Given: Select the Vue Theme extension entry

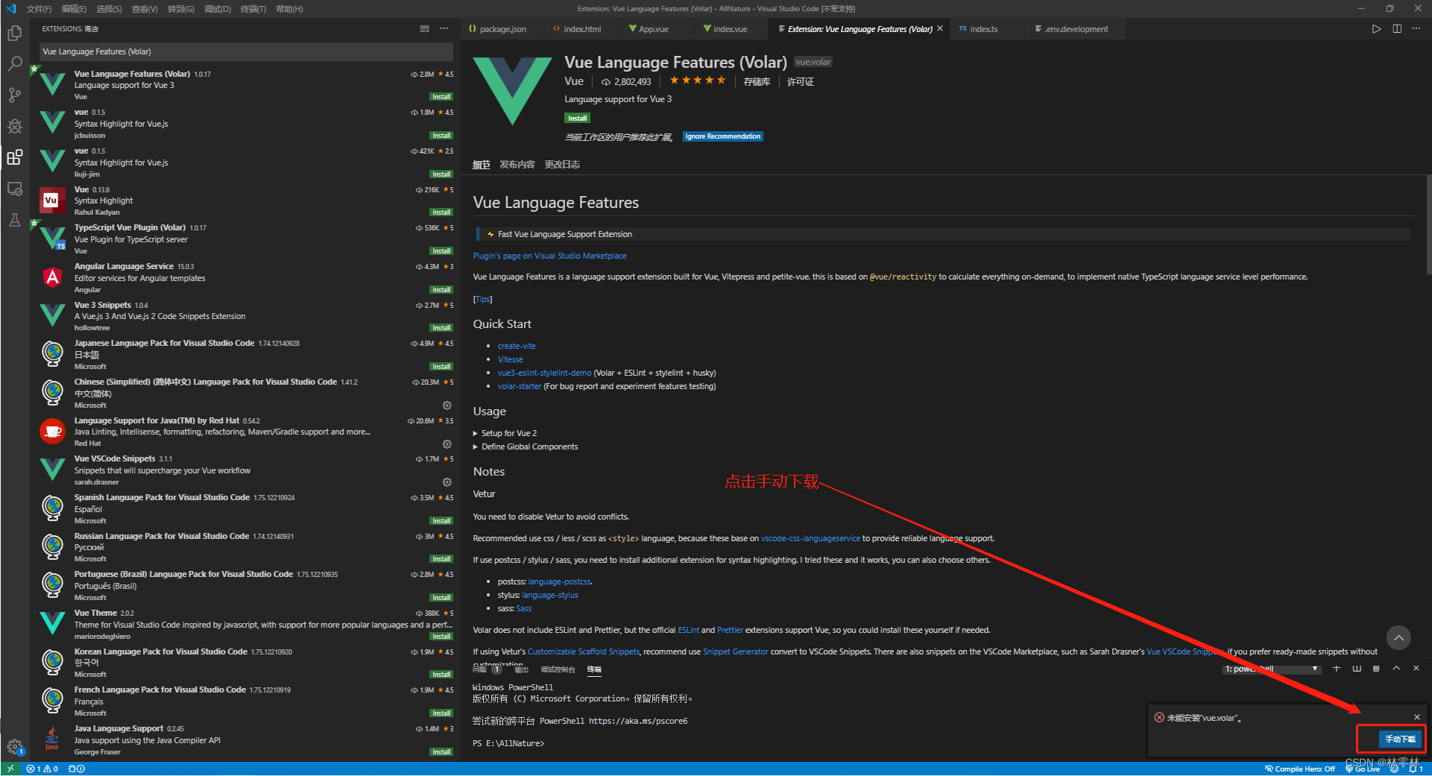Looking at the screenshot, I should tap(245, 625).
